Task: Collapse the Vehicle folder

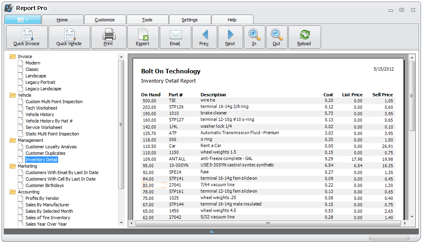Action: click(13, 95)
